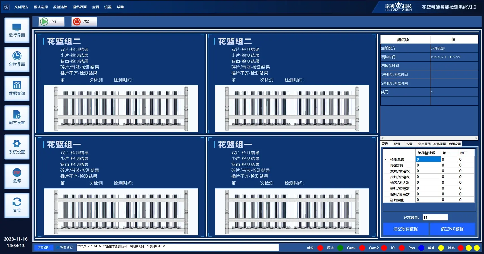Click the blue Pos status indicator
This screenshot has width=484, height=254.
[421, 248]
